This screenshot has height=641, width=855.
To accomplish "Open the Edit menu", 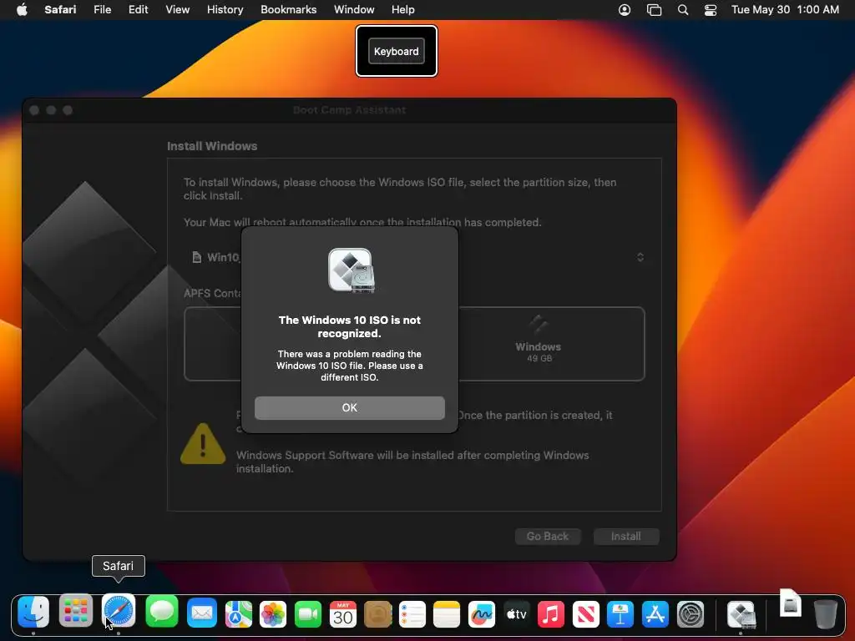I will click(138, 9).
